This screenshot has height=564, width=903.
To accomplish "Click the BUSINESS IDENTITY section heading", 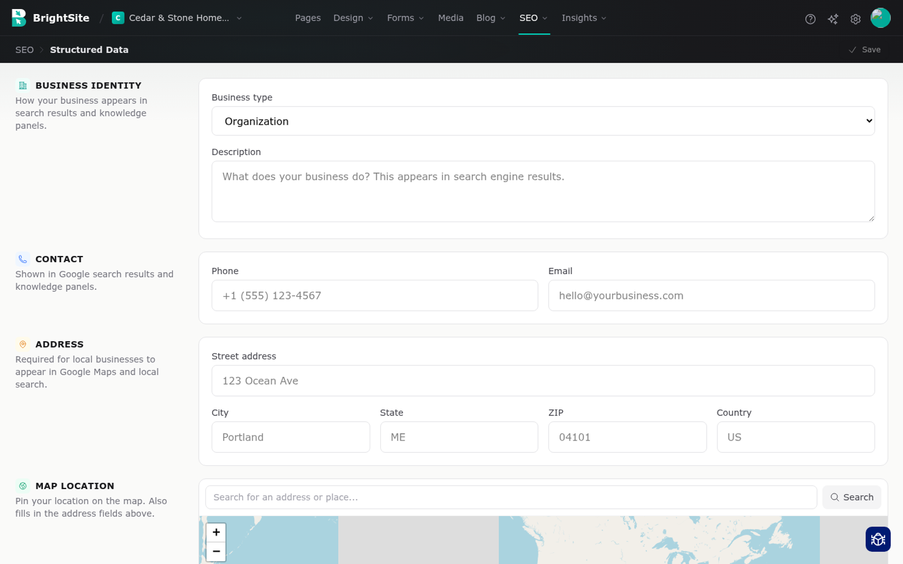I will coord(89,86).
